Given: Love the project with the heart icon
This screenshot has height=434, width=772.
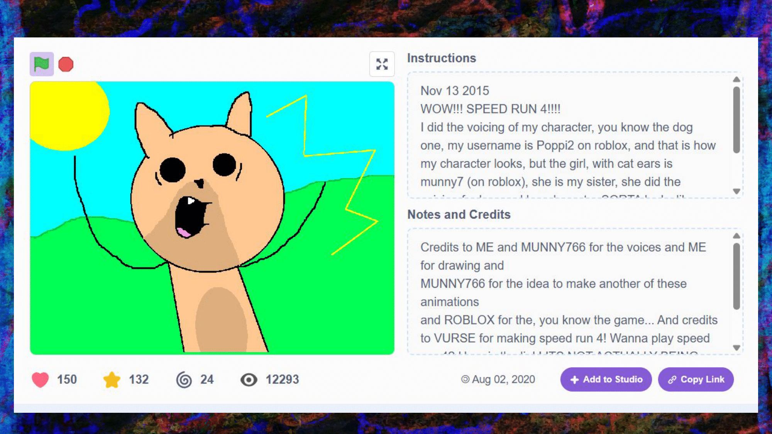Looking at the screenshot, I should 40,380.
